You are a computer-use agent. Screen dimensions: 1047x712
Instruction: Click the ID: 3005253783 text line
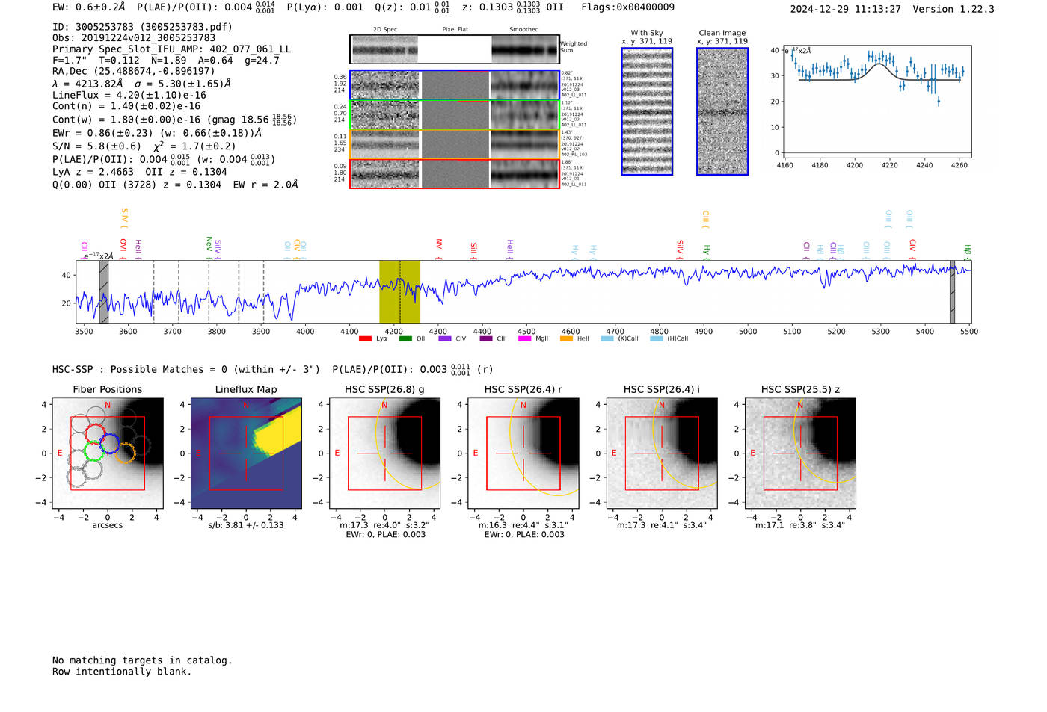pos(142,27)
